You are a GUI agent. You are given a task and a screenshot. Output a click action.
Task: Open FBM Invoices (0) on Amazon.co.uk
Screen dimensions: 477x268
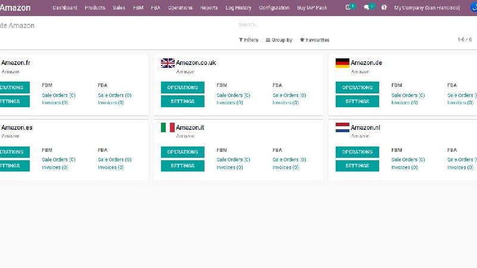pyautogui.click(x=230, y=102)
